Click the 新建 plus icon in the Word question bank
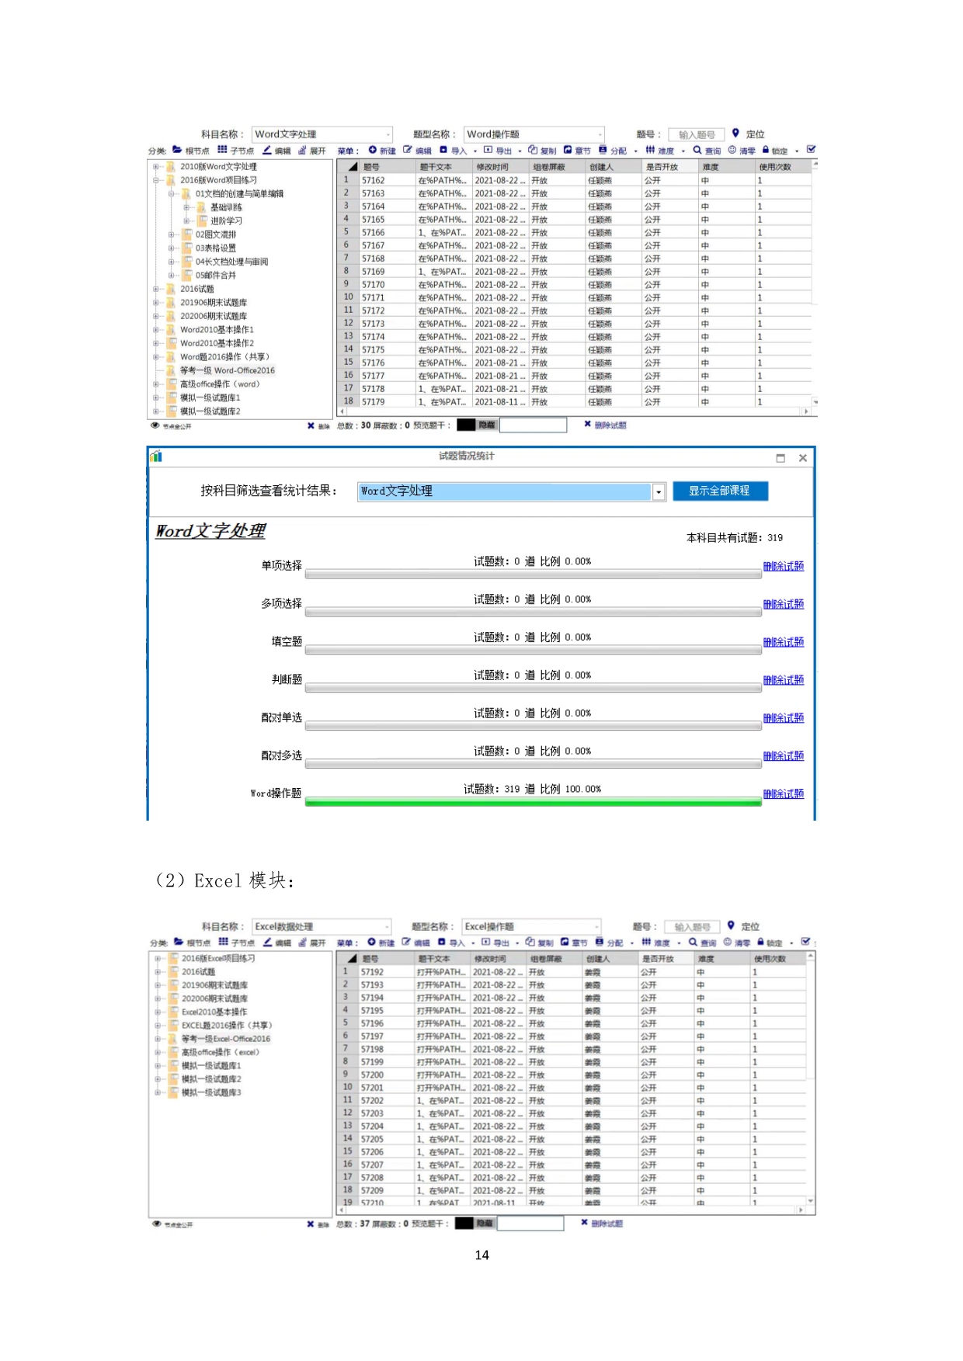 (373, 150)
